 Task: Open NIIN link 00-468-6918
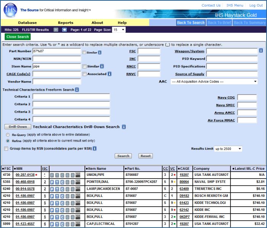25,182
